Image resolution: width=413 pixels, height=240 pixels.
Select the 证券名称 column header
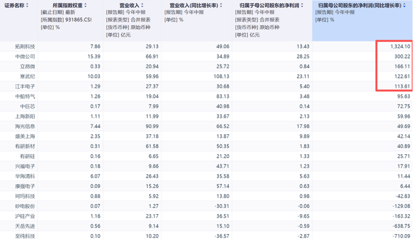tap(14, 5)
